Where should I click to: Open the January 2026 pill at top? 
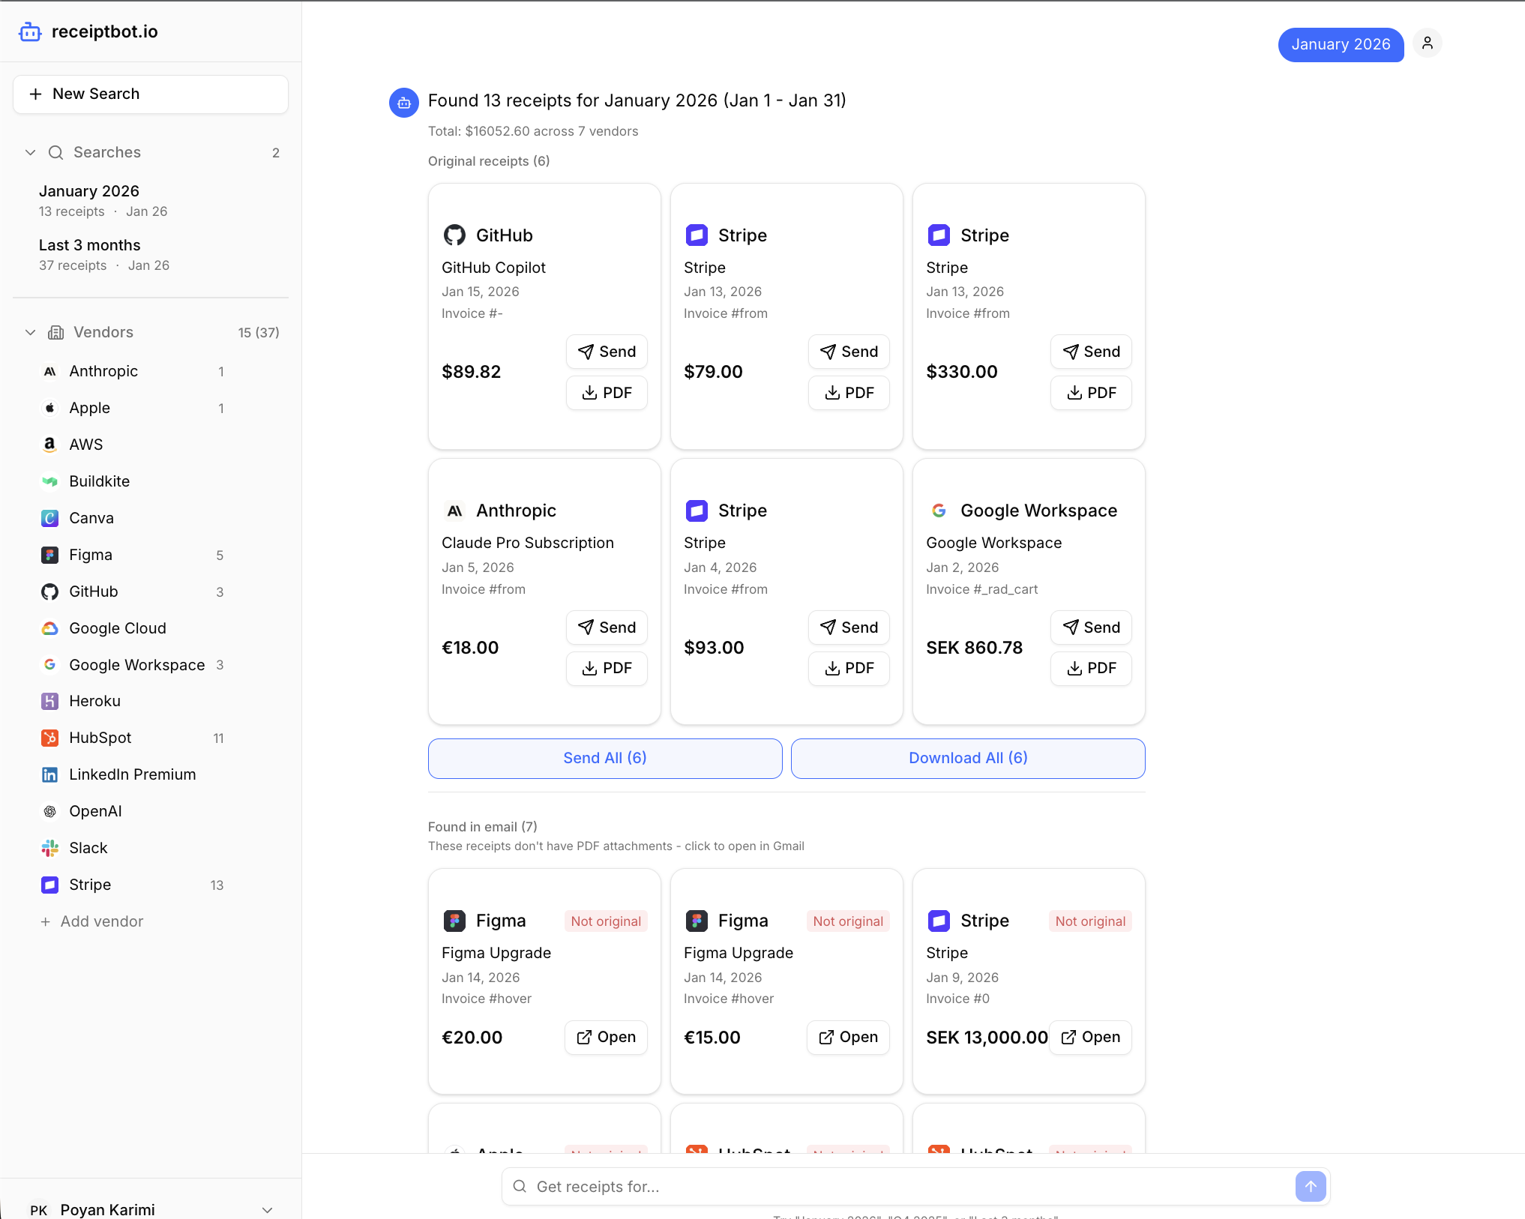pyautogui.click(x=1341, y=44)
